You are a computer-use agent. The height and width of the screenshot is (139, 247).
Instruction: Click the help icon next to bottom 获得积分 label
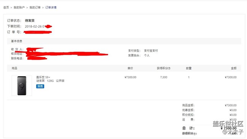coord(195,134)
